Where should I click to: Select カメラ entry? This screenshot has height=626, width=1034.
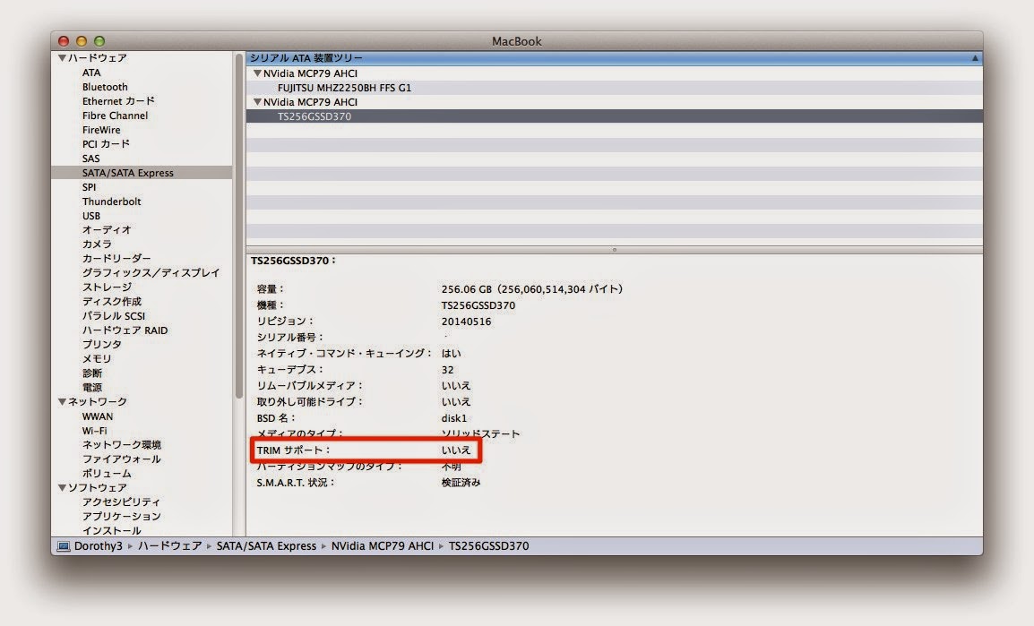[x=97, y=244]
